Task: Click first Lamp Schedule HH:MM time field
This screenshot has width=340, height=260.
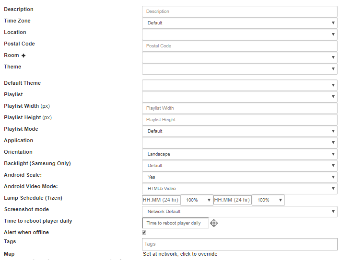Action: click(x=161, y=200)
